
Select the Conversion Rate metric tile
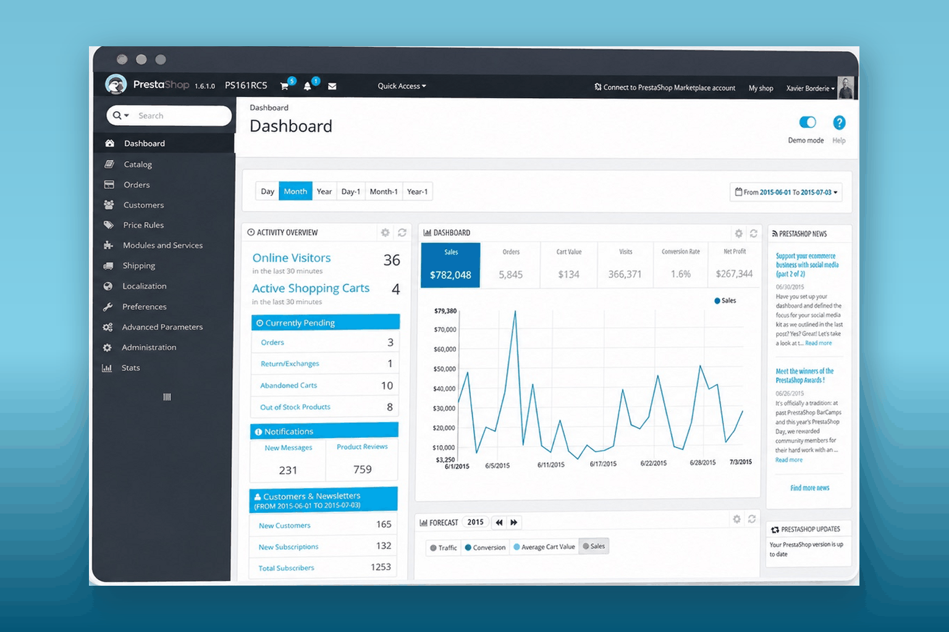[x=681, y=265]
